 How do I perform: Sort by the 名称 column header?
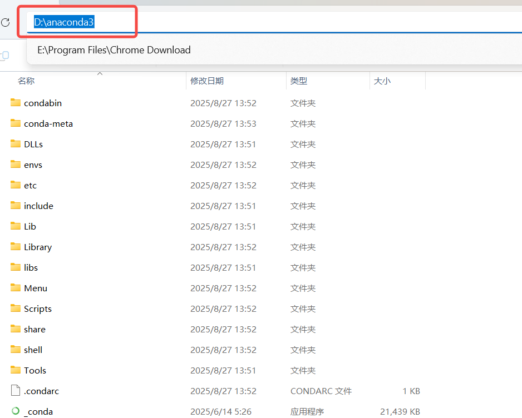tap(26, 81)
